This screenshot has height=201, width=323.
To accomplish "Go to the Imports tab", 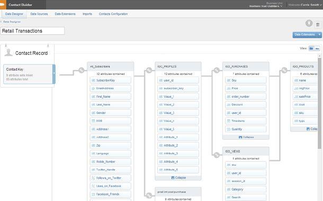I will coord(87,14).
